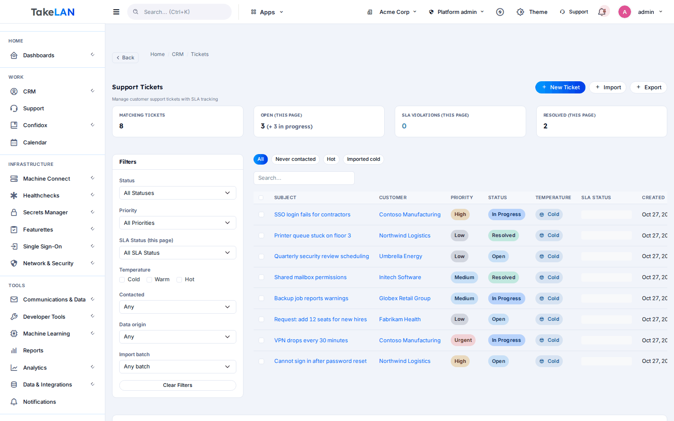Open the Any batch dropdown
Viewport: 674px width, 421px height.
[178, 367]
